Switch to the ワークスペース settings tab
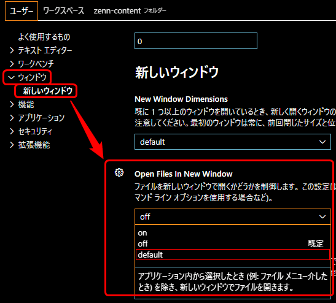 click(63, 11)
